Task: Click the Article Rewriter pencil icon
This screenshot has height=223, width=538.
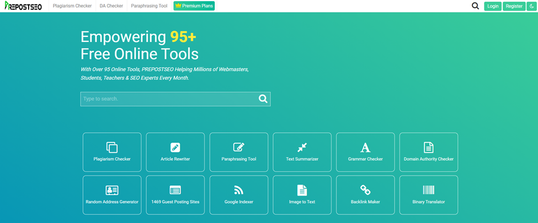Action: [175, 148]
